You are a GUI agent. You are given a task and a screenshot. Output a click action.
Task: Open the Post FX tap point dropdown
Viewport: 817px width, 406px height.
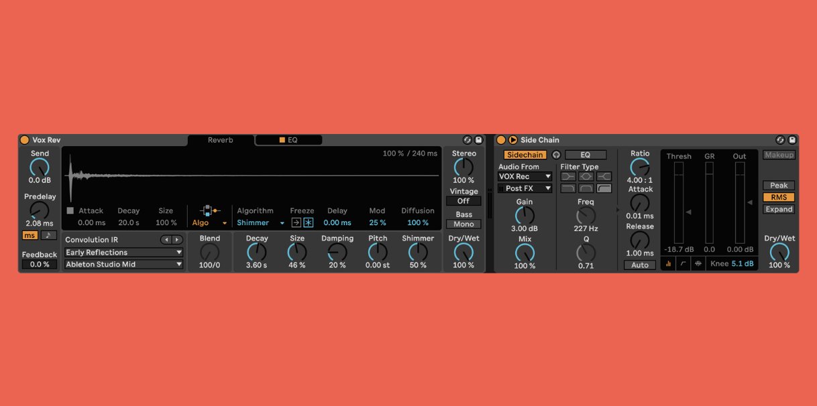click(x=525, y=189)
